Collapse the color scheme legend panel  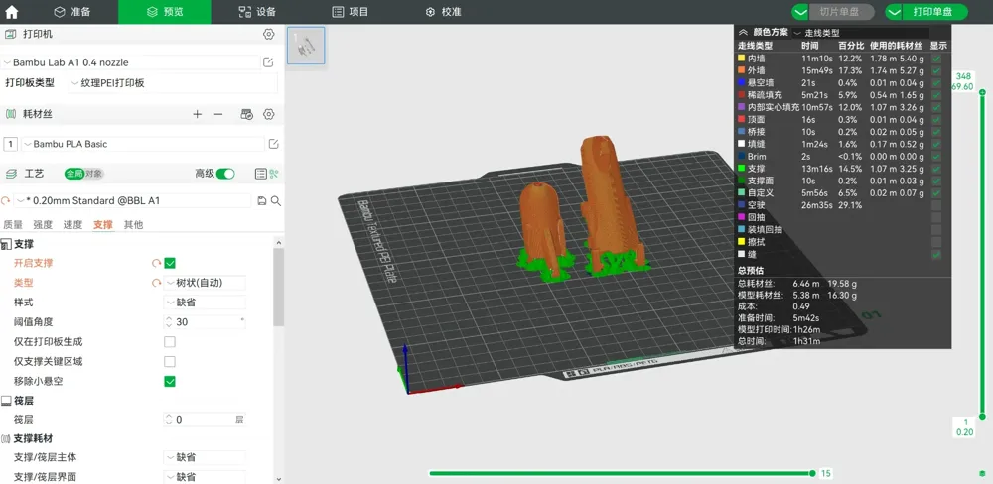coord(743,32)
